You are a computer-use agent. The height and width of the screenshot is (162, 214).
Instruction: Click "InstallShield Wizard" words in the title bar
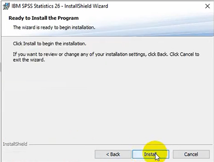point(86,6)
